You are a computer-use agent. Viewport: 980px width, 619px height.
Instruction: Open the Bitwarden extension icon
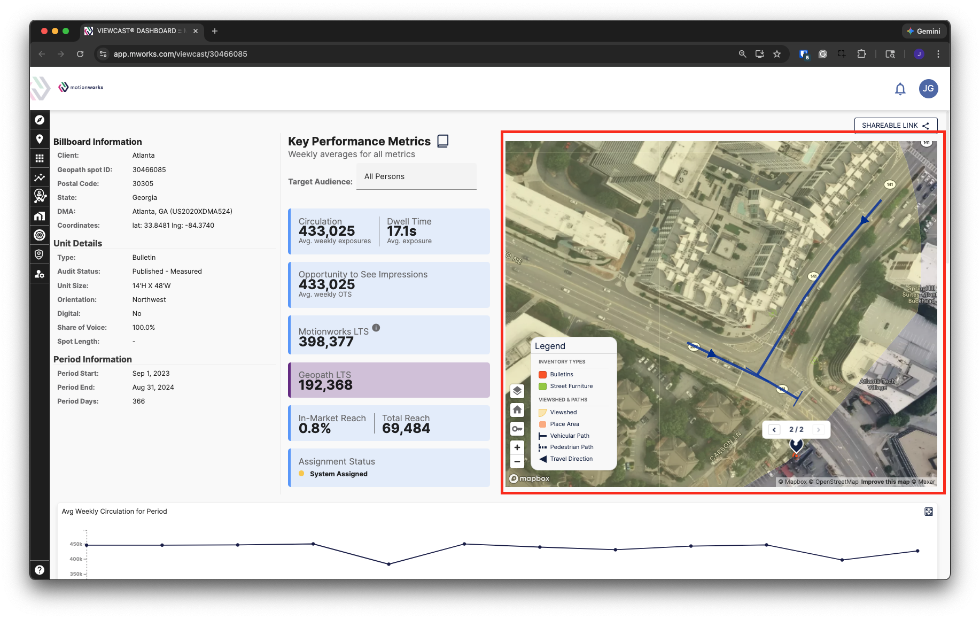(804, 54)
